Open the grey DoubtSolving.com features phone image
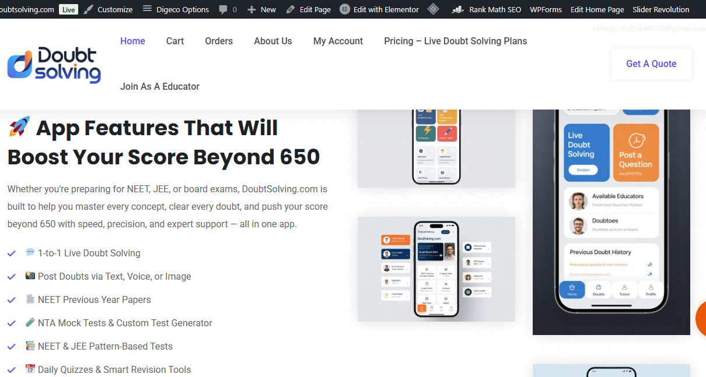Screen dimensions: 706x377 coord(436,269)
